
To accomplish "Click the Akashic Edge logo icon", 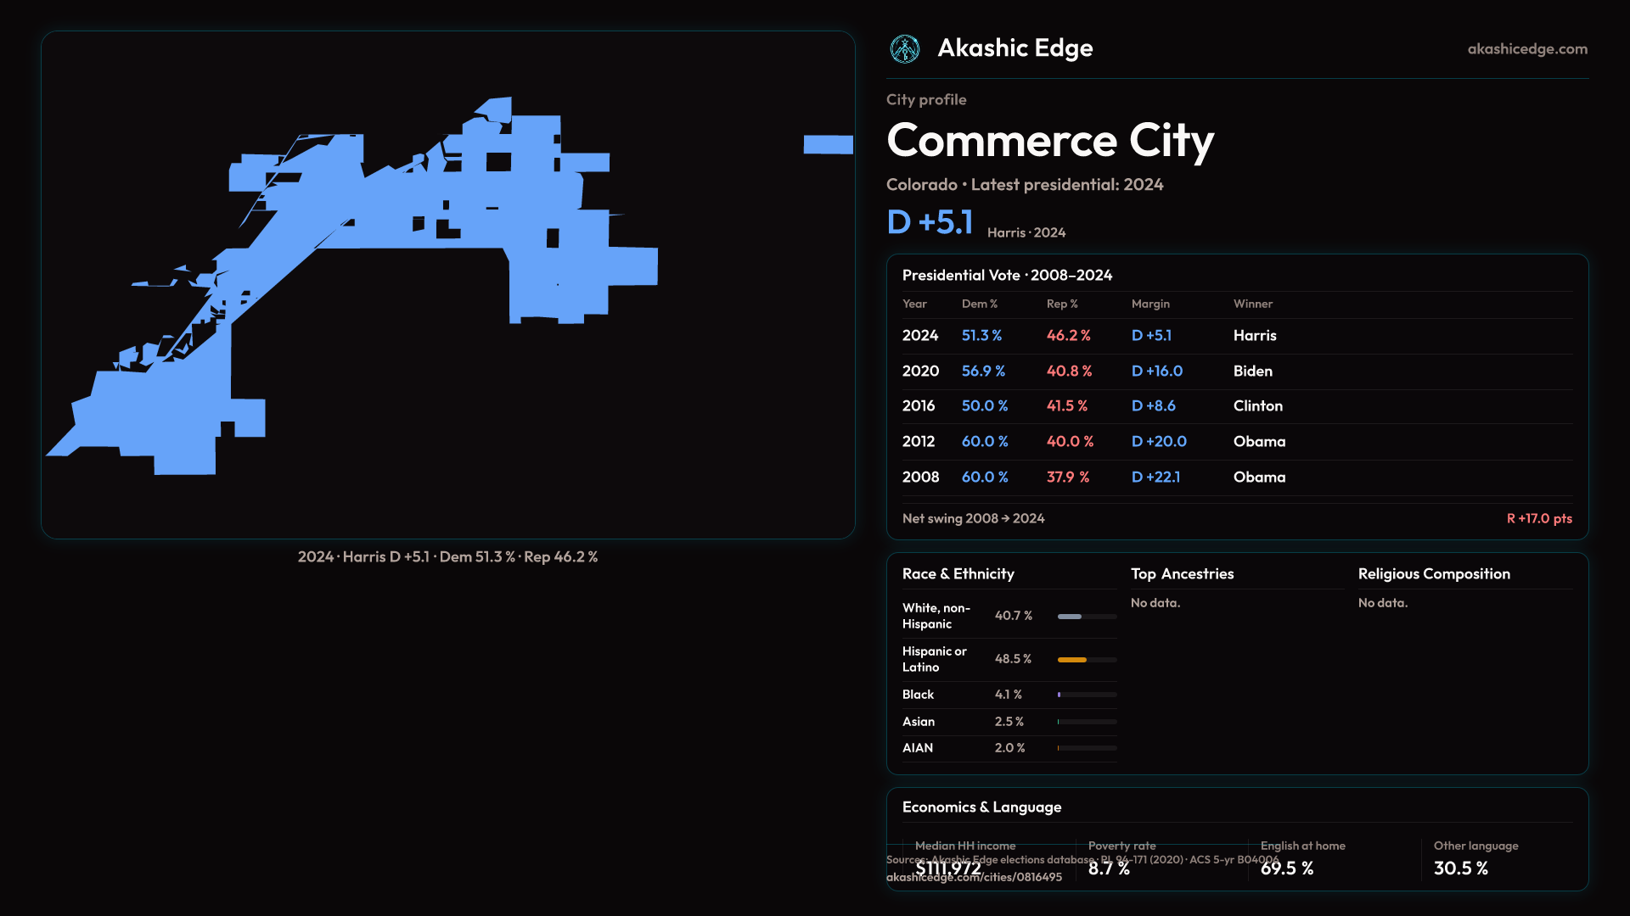I will pyautogui.click(x=904, y=49).
